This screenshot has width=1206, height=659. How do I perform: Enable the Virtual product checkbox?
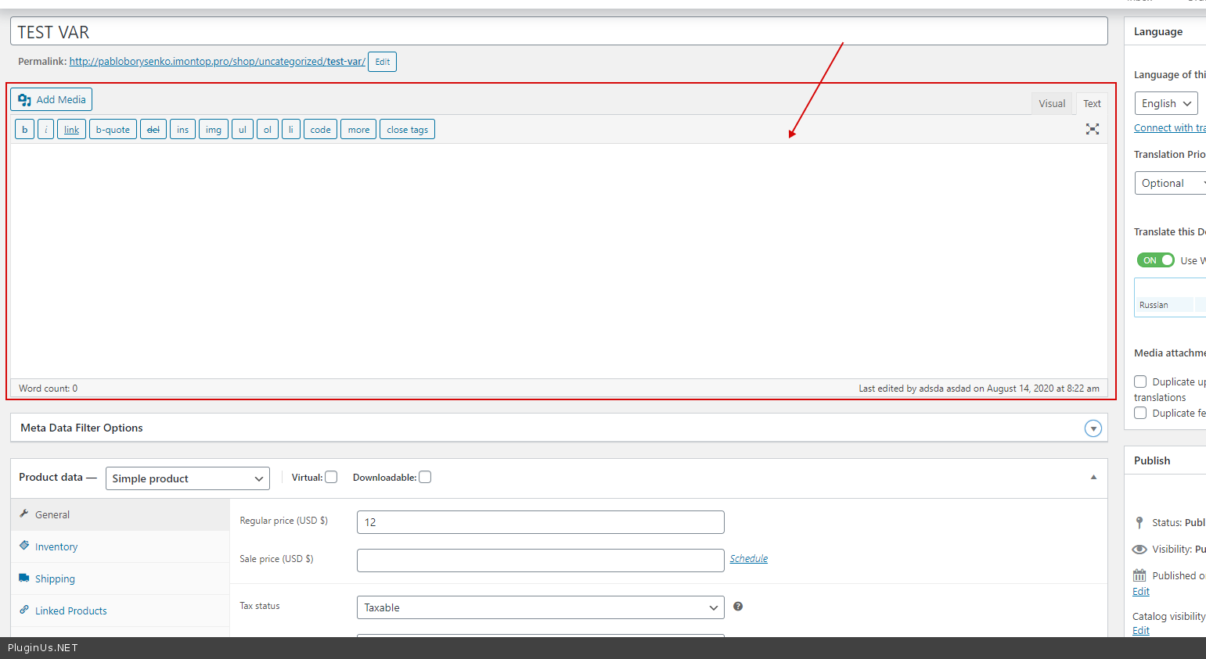click(331, 477)
